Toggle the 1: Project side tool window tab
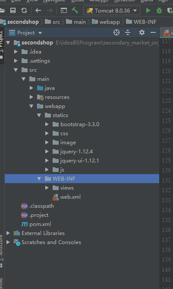The width and height of the screenshot is (173, 289). pyautogui.click(x=2, y=45)
